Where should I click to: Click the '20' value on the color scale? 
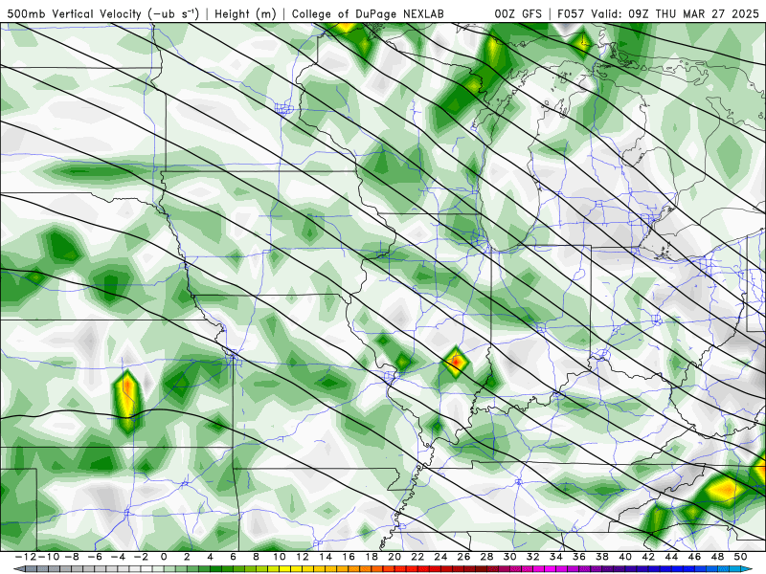tap(394, 557)
